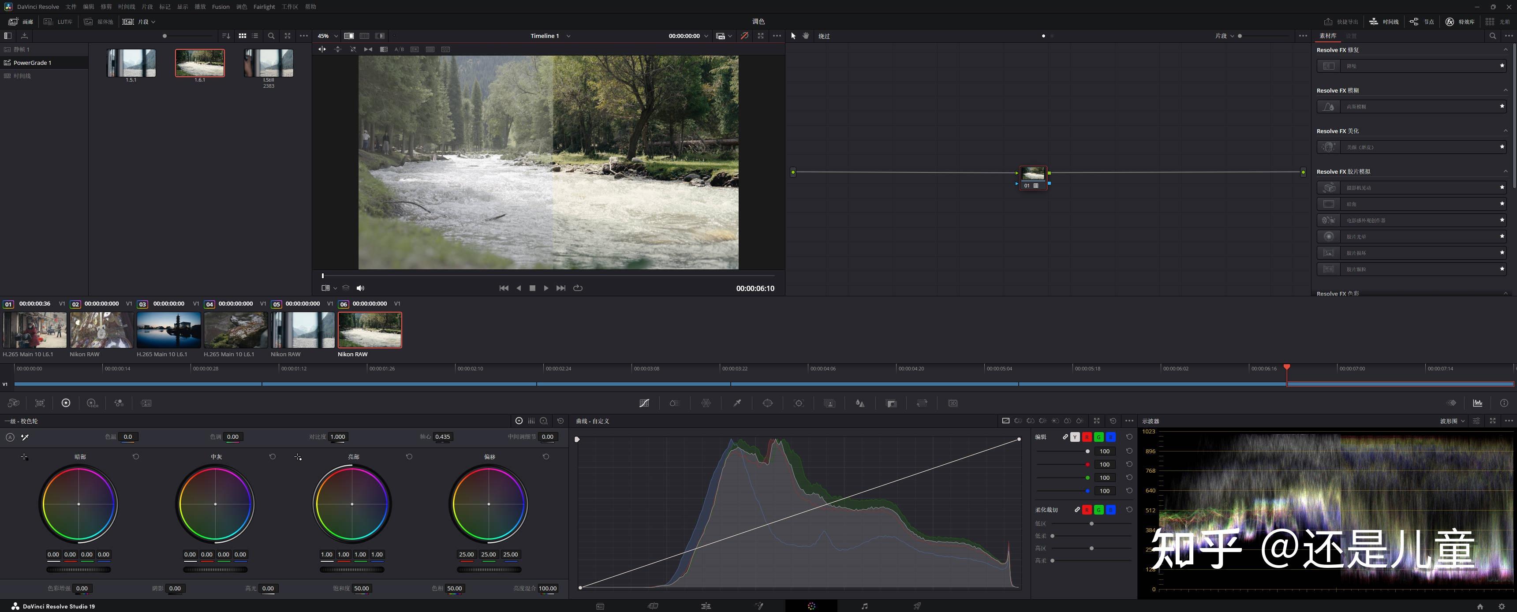Toggle the blue B channel in soft clip
This screenshot has height=612, width=1517.
point(1111,510)
